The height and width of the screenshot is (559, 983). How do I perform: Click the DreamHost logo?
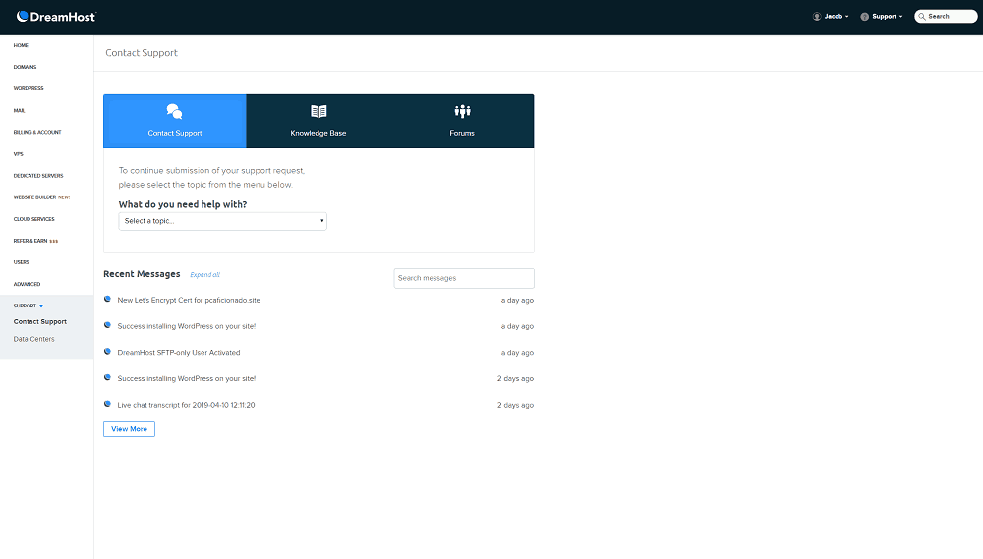point(56,17)
